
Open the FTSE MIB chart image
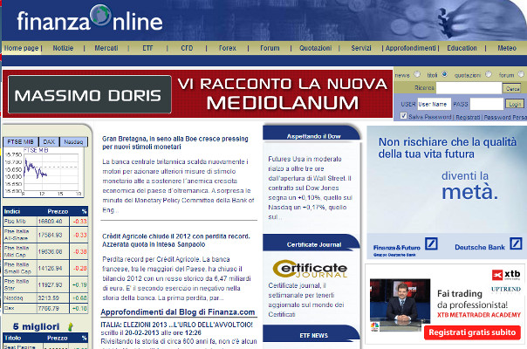coord(44,170)
